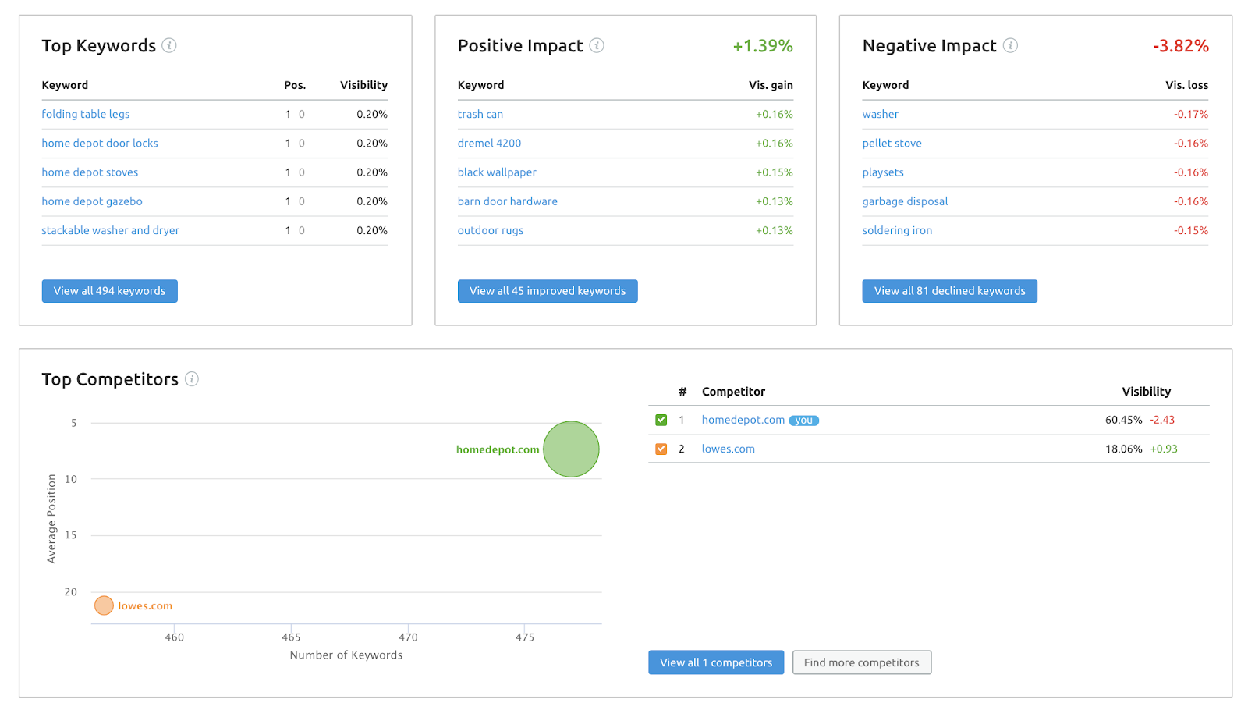This screenshot has height=710, width=1248.
Task: Select the pellet stove keyword link
Action: coord(892,144)
